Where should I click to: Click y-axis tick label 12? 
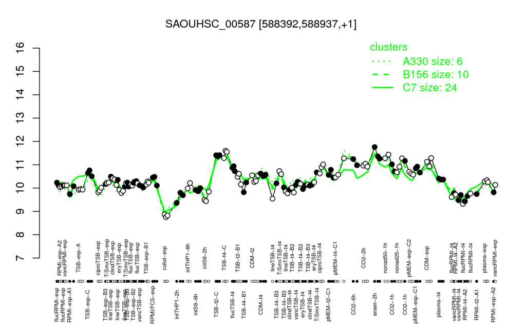[x=21, y=141]
